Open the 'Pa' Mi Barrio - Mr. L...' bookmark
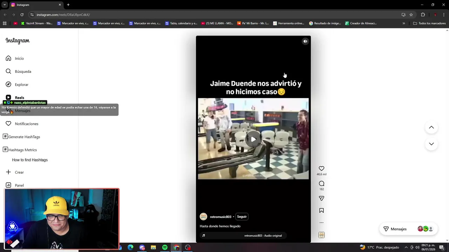 [253, 23]
